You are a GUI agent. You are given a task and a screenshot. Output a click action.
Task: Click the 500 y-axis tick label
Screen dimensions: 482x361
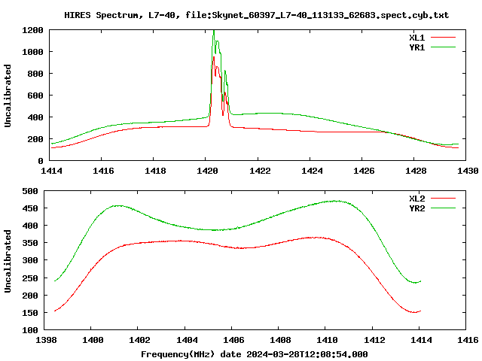click(30, 191)
